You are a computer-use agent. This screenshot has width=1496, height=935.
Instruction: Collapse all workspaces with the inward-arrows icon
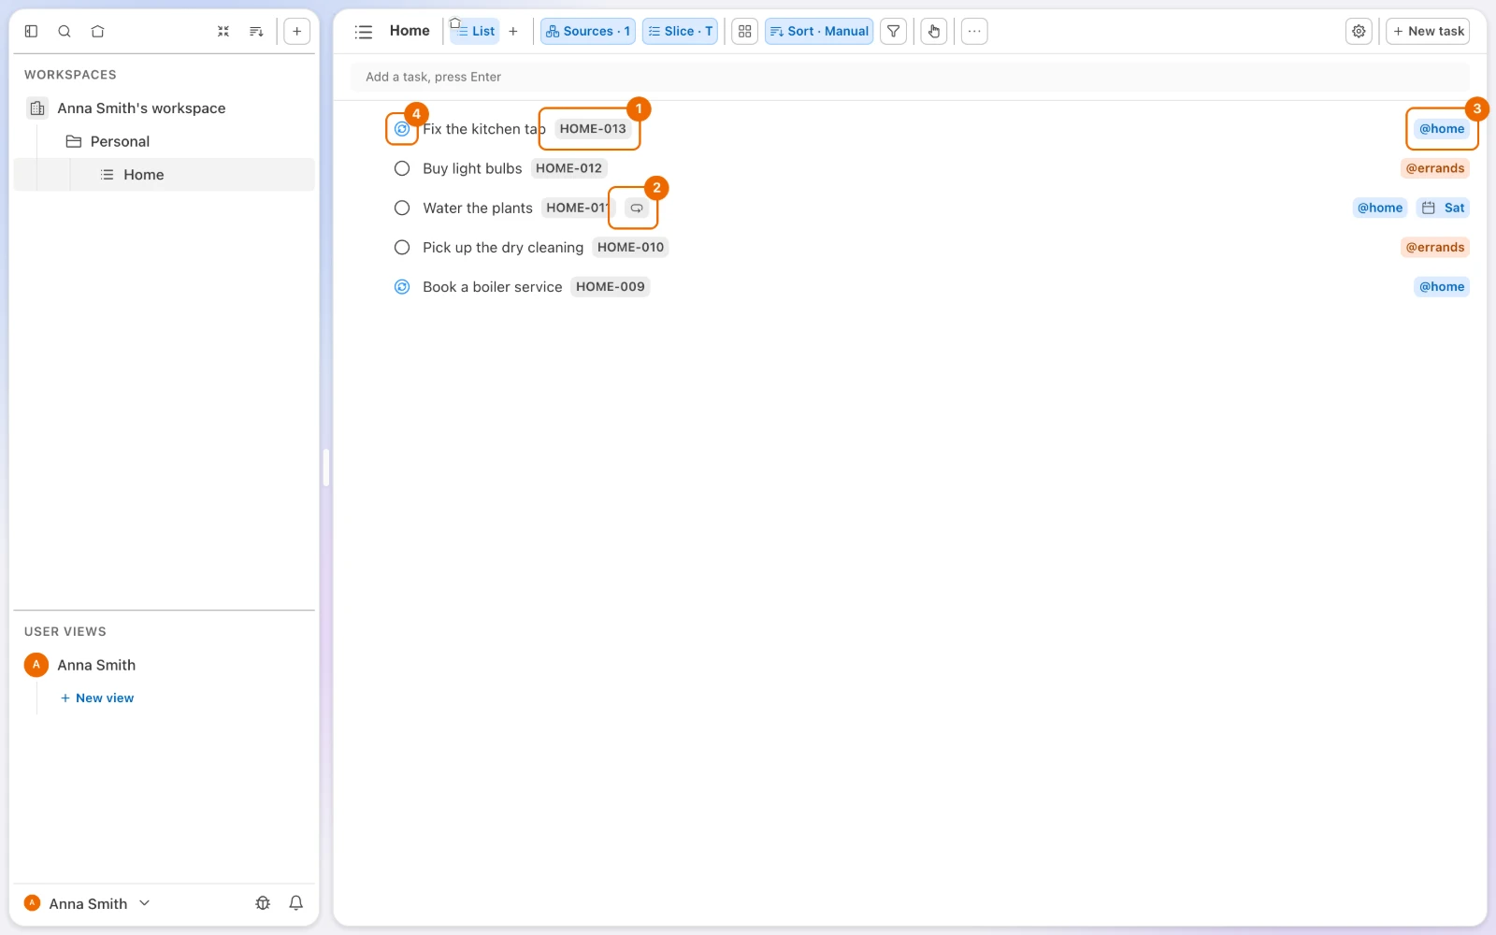point(223,31)
